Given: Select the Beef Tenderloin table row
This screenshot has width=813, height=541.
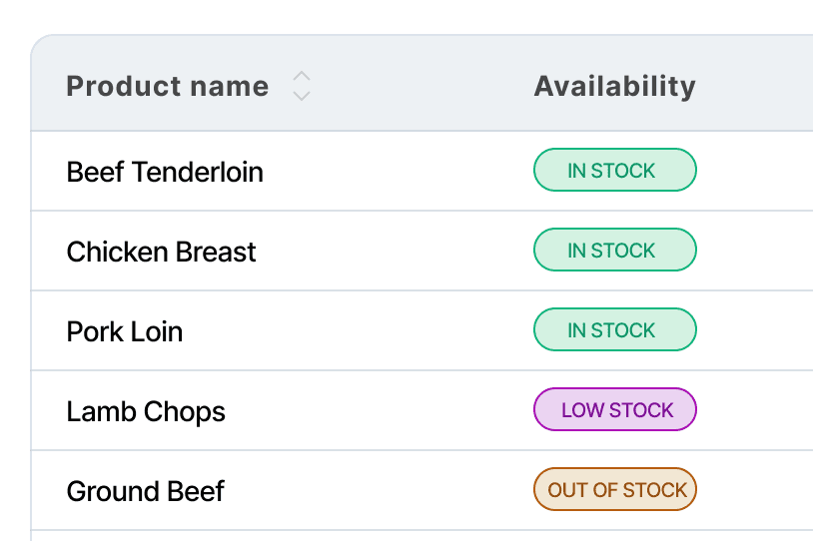Looking at the screenshot, I should (x=419, y=172).
